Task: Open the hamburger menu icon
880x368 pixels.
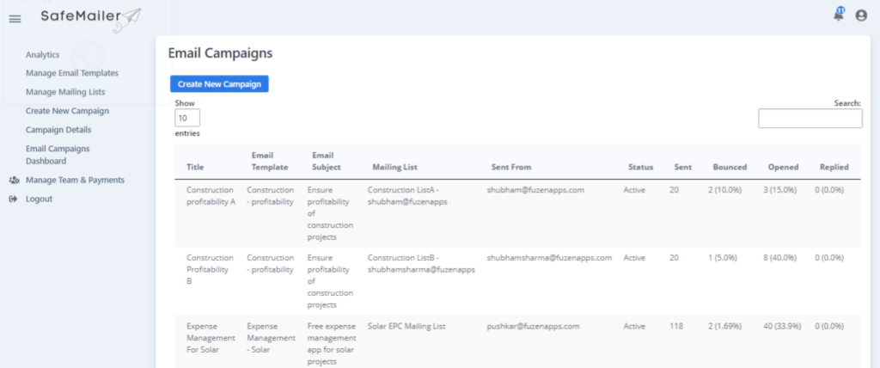Action: coord(15,19)
